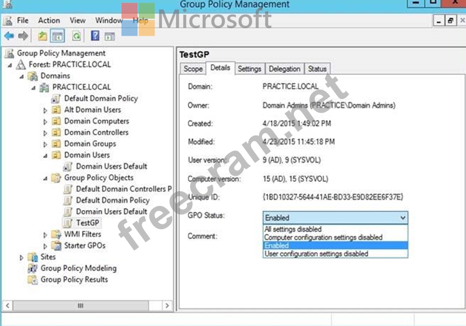Click the Domains node icon
The image size is (466, 326).
[x=33, y=76]
